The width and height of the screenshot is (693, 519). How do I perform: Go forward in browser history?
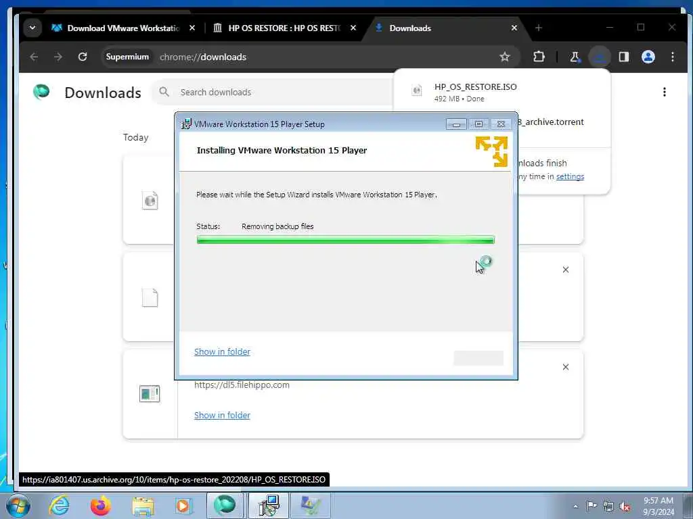[x=58, y=57]
